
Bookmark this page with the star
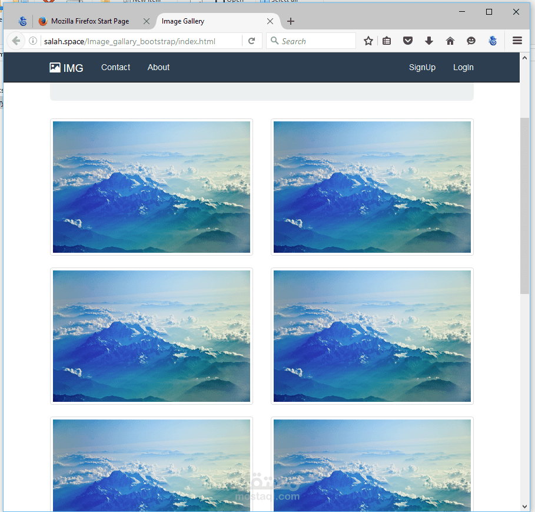(368, 41)
